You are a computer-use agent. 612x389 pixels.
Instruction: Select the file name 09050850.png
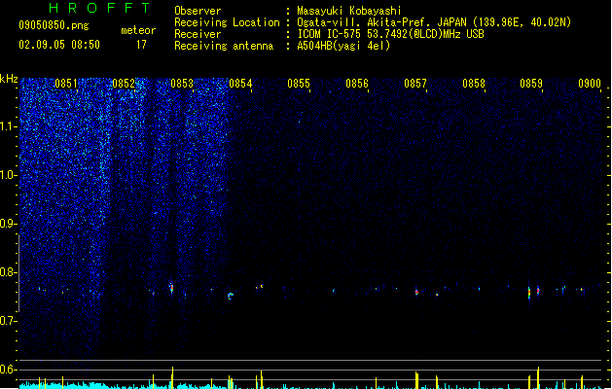(x=54, y=25)
